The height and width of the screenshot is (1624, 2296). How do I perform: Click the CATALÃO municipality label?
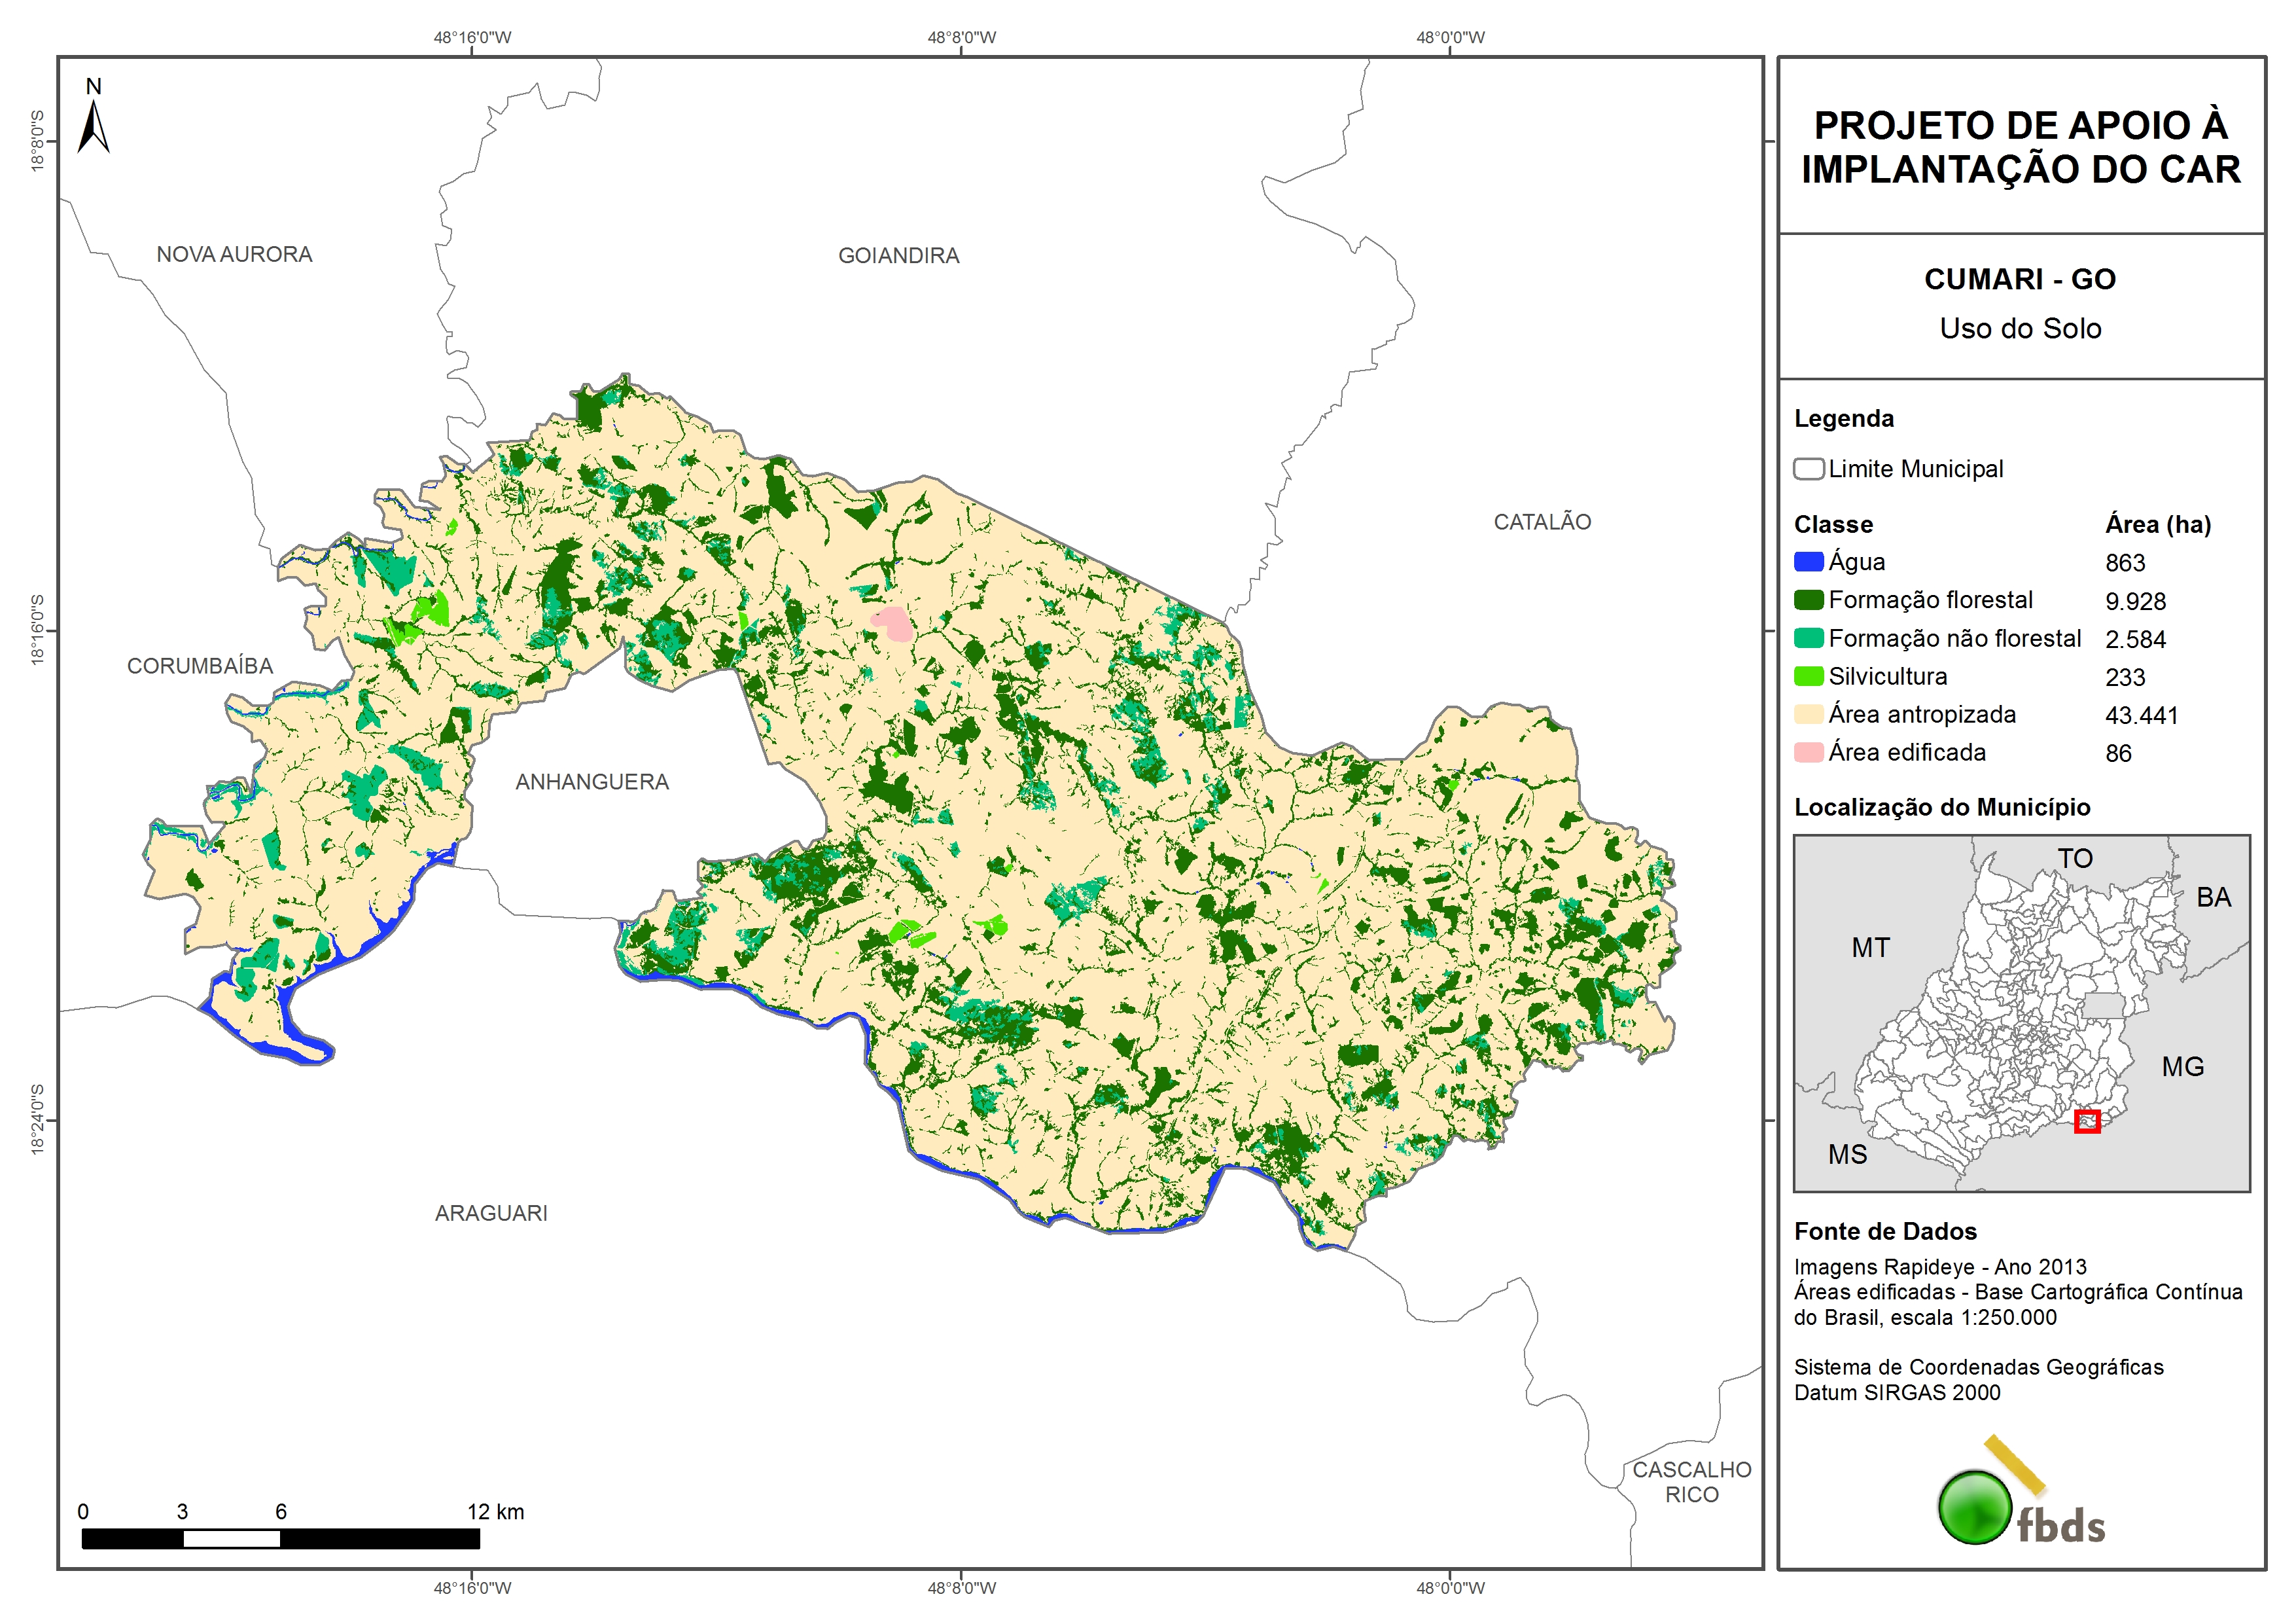click(x=1542, y=522)
